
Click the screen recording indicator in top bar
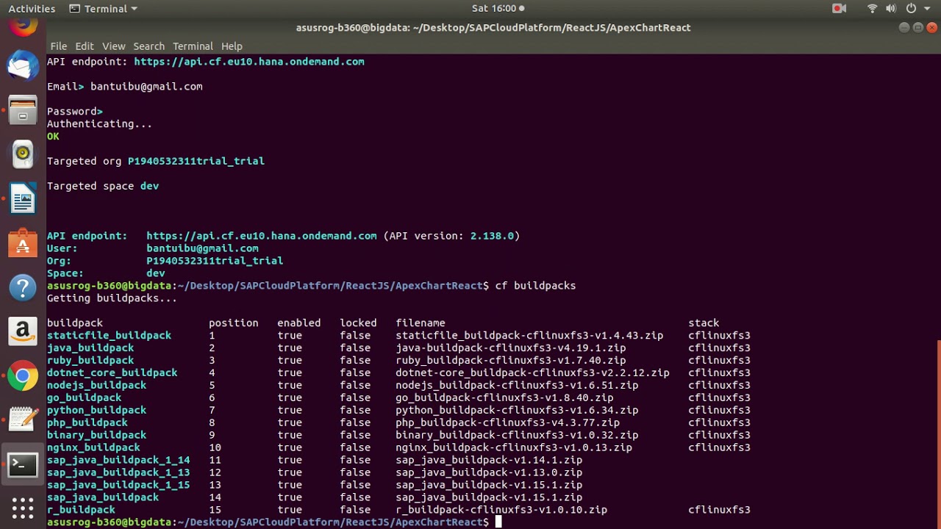click(x=839, y=9)
